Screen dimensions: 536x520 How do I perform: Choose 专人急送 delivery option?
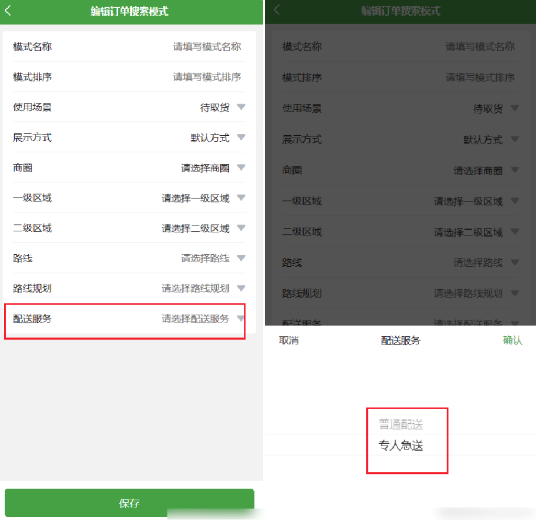coord(400,446)
